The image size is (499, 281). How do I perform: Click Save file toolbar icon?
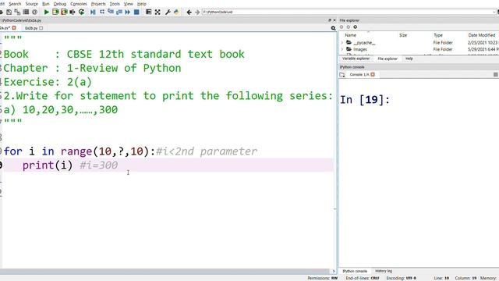(9, 12)
